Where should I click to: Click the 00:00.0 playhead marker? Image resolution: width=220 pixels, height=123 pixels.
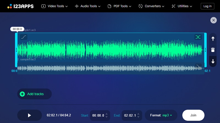coord(17,29)
